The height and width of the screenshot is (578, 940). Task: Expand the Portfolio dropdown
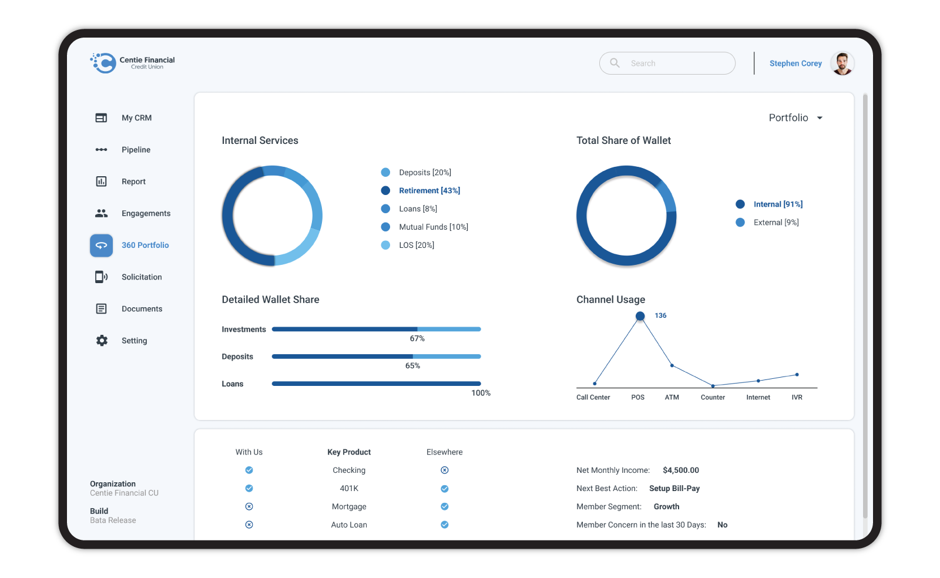[795, 117]
